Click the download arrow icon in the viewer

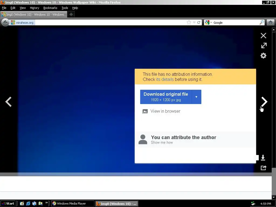263,157
